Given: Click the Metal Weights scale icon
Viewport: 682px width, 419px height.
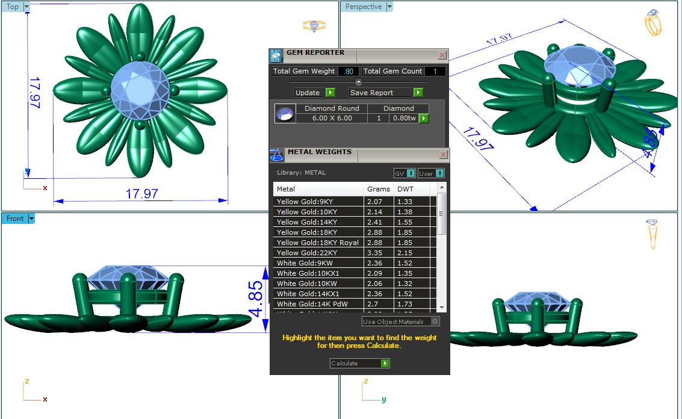Looking at the screenshot, I should (x=276, y=155).
